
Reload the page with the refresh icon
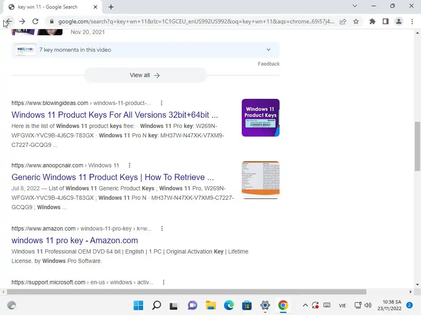pos(35,21)
